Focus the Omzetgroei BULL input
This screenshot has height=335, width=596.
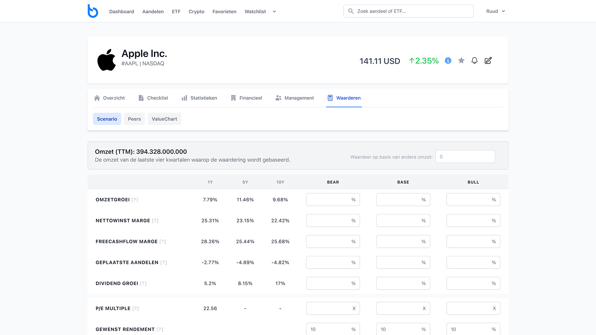click(473, 200)
